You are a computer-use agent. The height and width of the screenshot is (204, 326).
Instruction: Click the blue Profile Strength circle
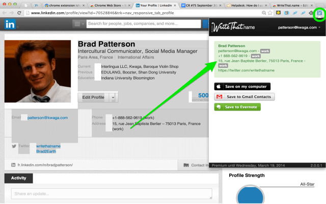[x=250, y=195]
